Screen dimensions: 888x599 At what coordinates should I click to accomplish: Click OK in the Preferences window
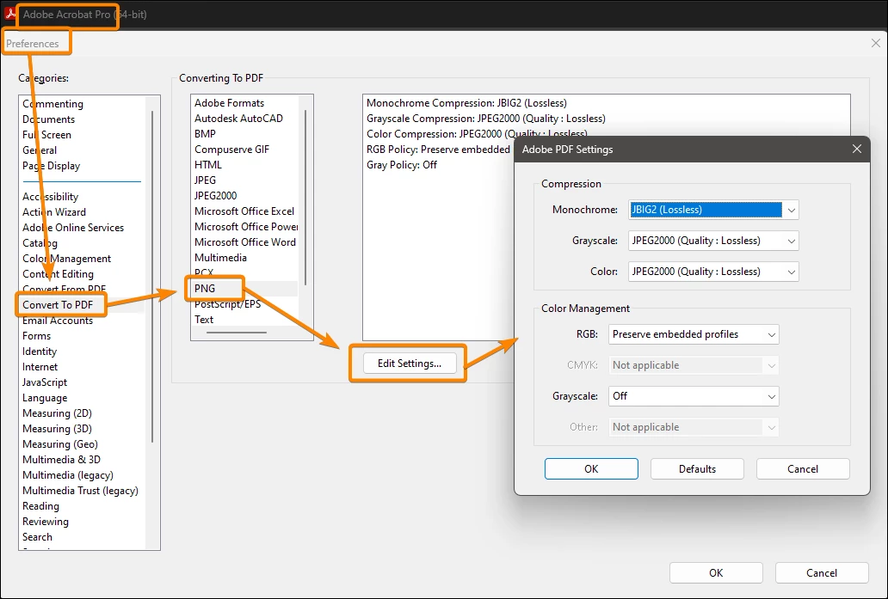pyautogui.click(x=716, y=573)
